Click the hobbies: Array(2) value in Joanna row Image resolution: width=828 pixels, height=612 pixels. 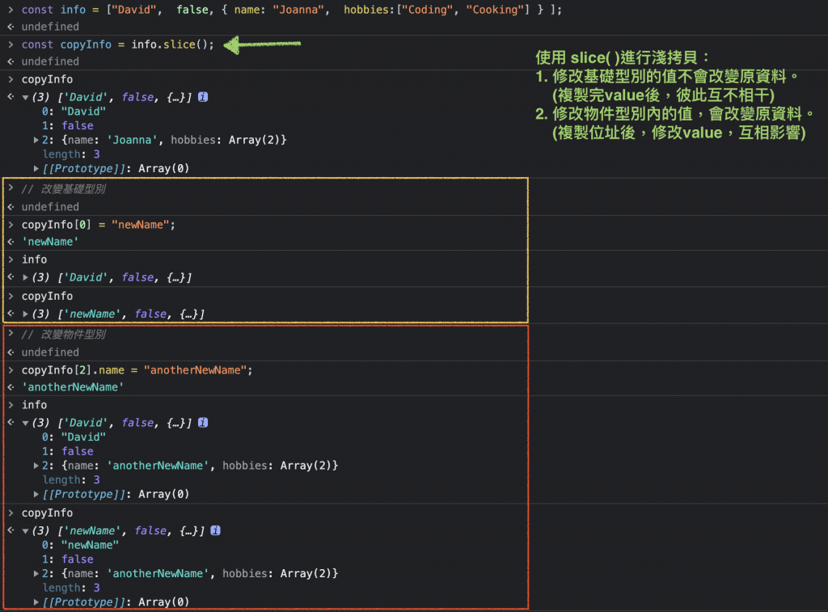pos(228,140)
